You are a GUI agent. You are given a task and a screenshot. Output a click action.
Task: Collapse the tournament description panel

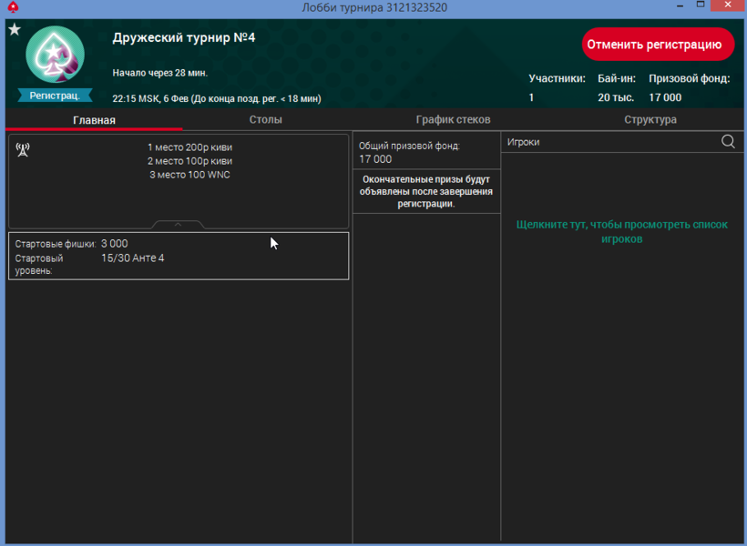(179, 224)
